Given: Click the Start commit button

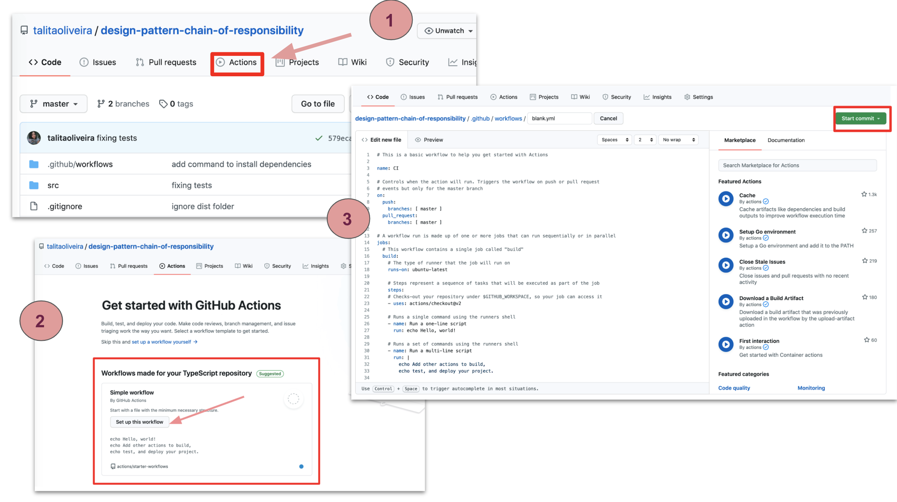Looking at the screenshot, I should tap(859, 118).
